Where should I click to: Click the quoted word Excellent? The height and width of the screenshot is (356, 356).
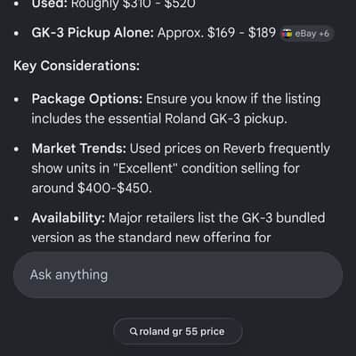pyautogui.click(x=145, y=168)
